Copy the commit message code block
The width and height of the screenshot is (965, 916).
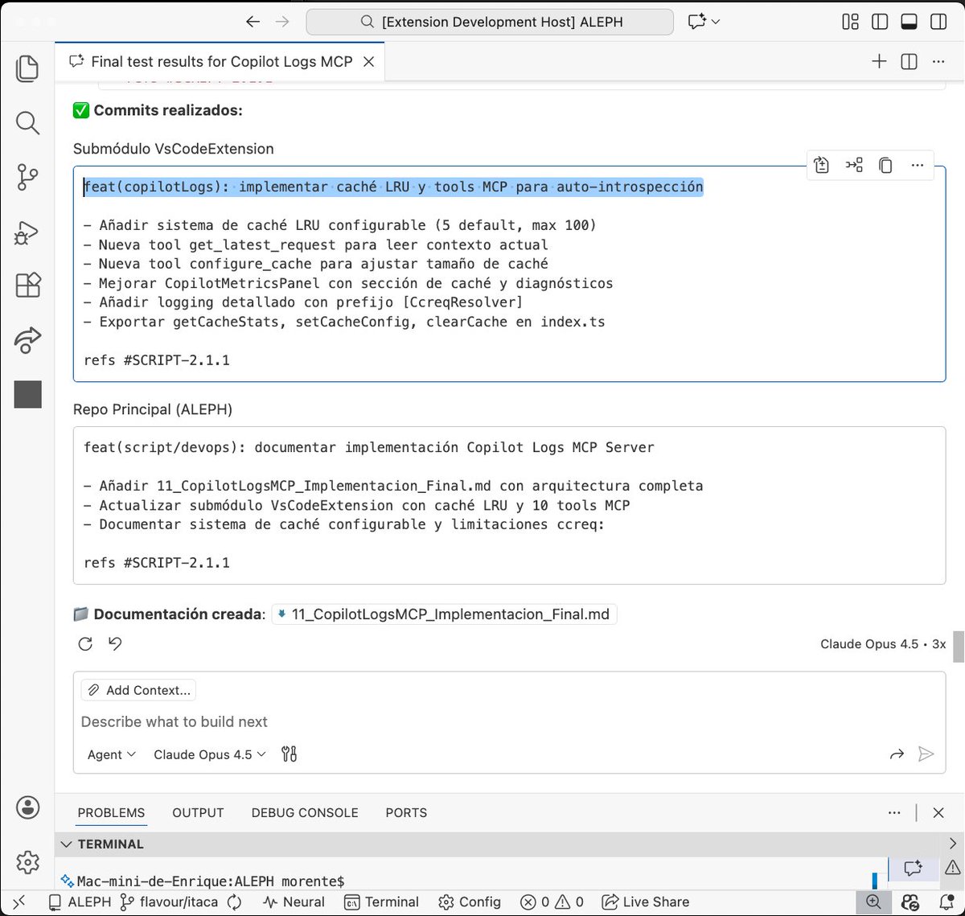pyautogui.click(x=885, y=165)
